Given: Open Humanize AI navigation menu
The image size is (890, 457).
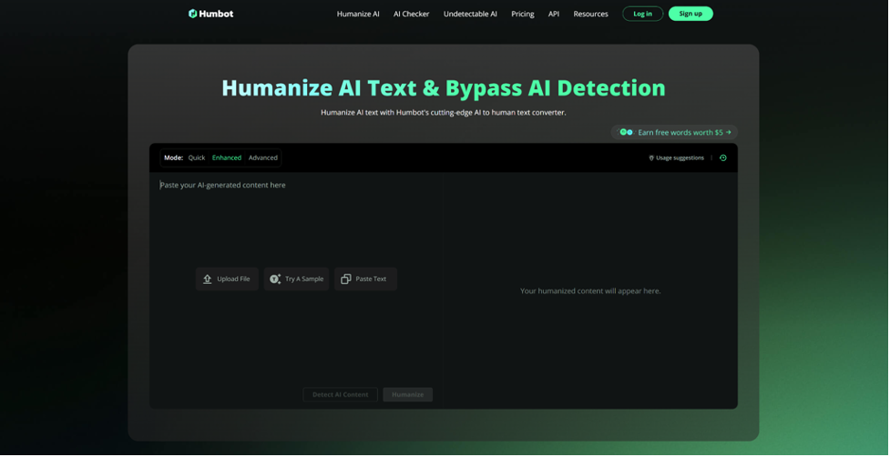Looking at the screenshot, I should tap(358, 15).
